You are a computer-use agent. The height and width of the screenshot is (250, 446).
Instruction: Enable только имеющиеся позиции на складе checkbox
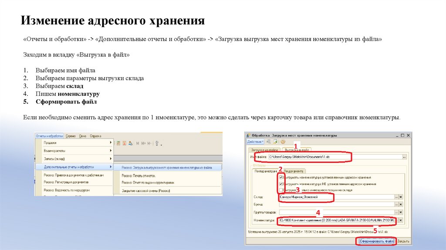pos(281,190)
